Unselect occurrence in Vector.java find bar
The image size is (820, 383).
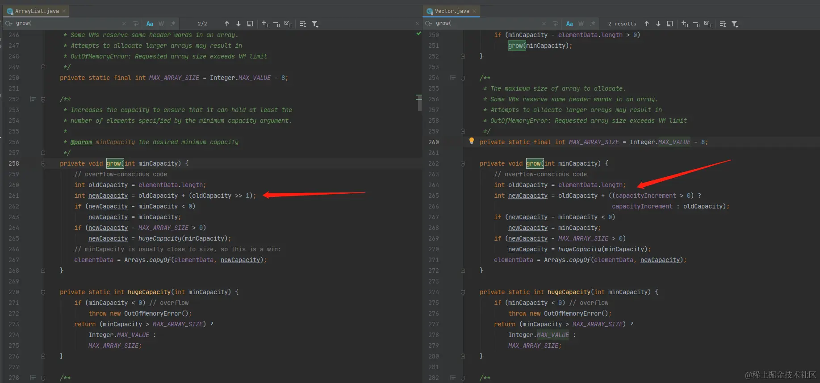coord(696,24)
